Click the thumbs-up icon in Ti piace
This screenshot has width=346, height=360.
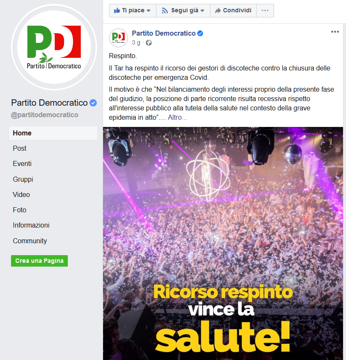click(x=117, y=10)
